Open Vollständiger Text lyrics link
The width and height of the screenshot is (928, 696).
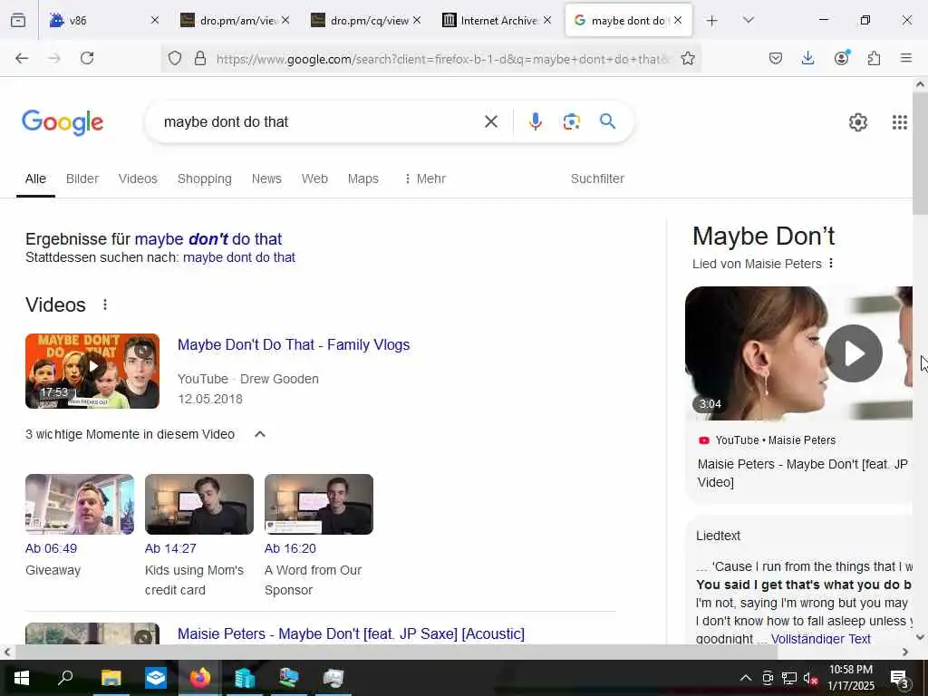(820, 639)
